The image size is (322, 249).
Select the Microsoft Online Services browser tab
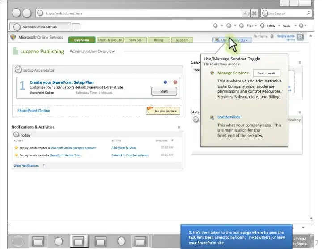tap(40, 27)
